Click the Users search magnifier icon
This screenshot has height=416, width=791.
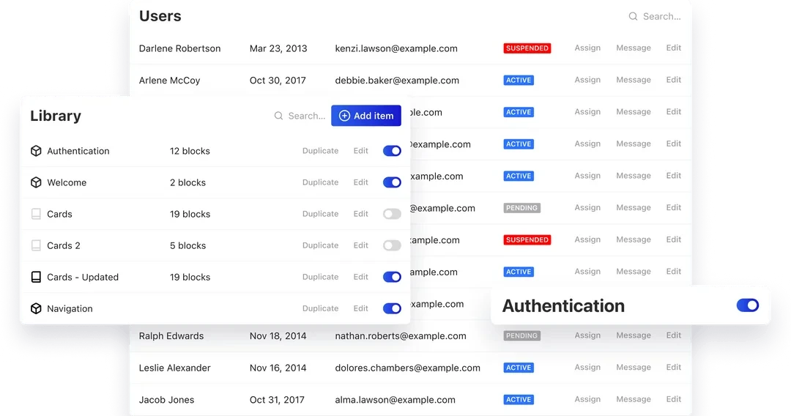633,17
